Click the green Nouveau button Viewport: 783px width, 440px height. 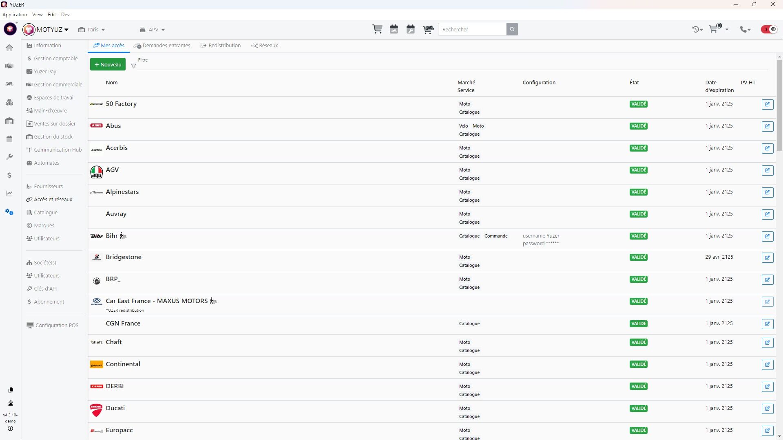[x=108, y=64]
